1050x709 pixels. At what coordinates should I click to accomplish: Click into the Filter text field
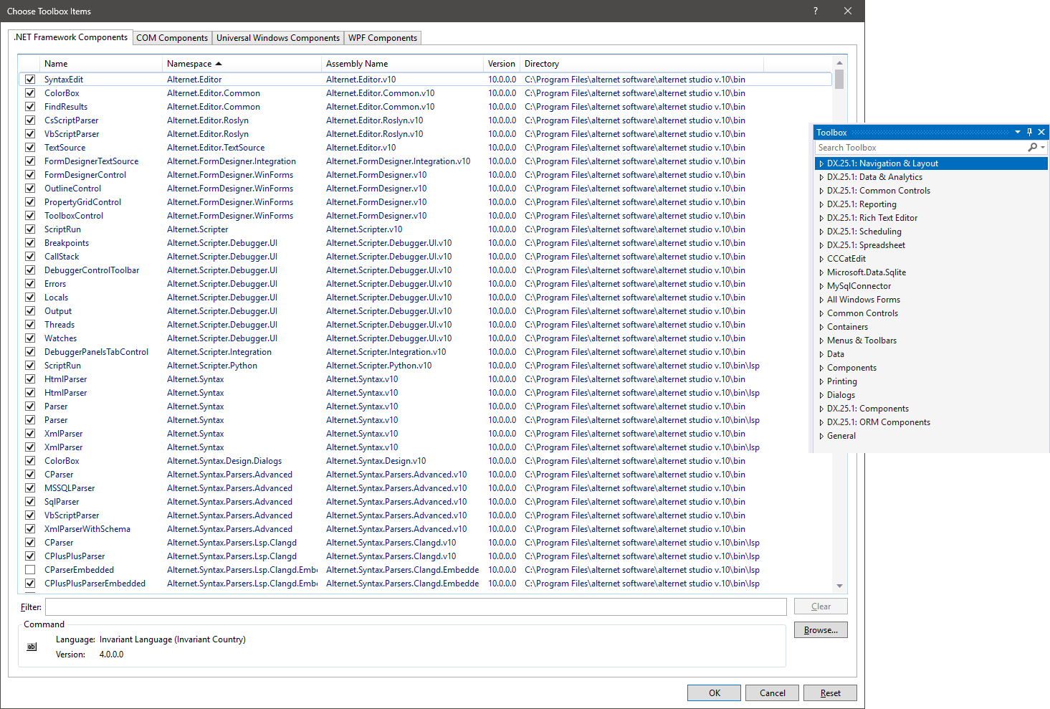click(x=416, y=606)
